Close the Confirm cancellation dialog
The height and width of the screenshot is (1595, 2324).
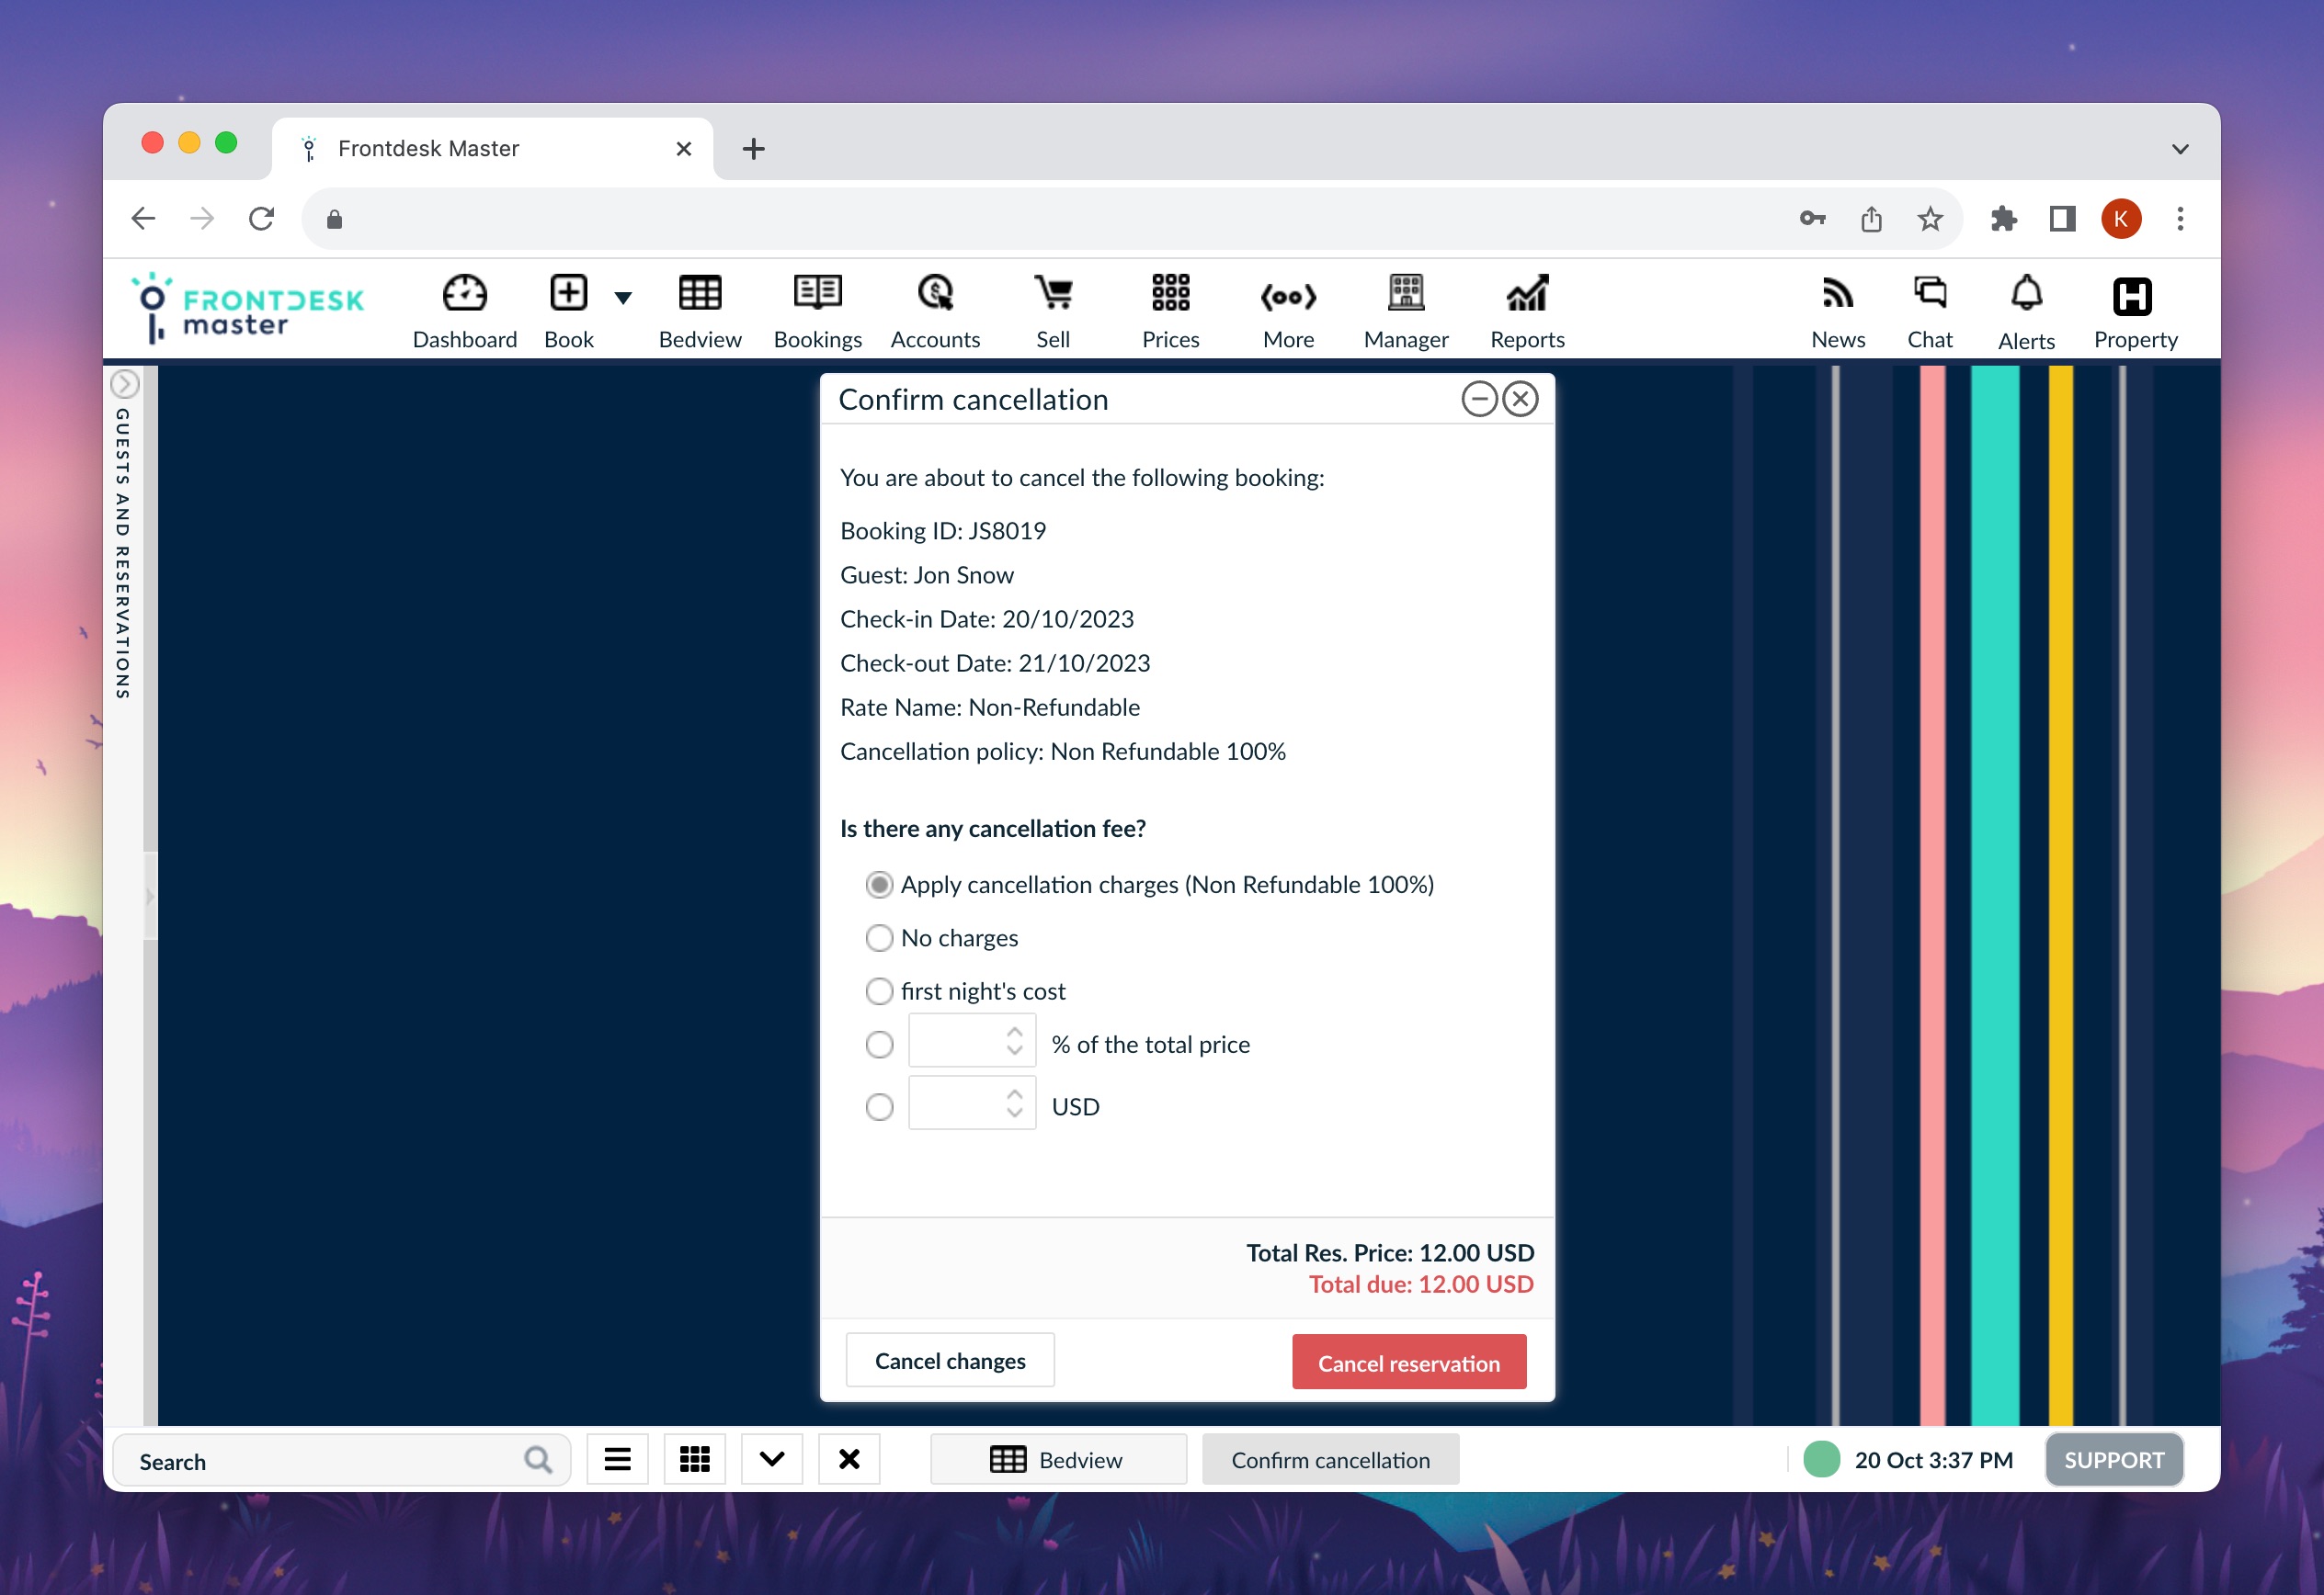[1520, 399]
